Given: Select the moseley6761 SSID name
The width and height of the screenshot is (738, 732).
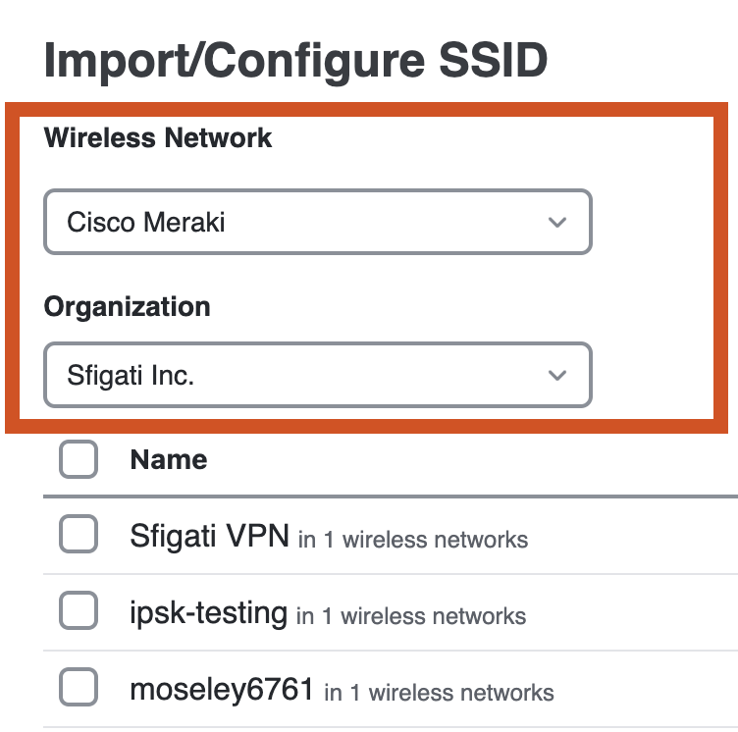Looking at the screenshot, I should coord(222,689).
